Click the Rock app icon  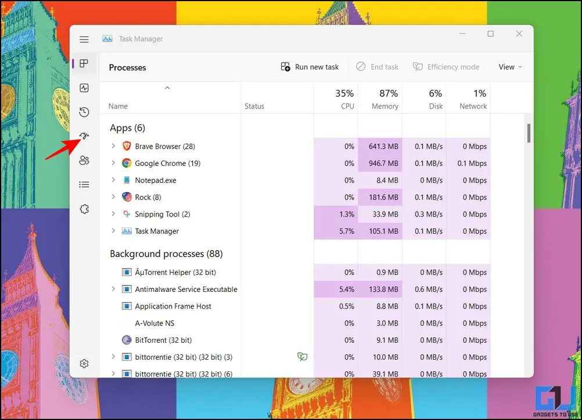[127, 197]
